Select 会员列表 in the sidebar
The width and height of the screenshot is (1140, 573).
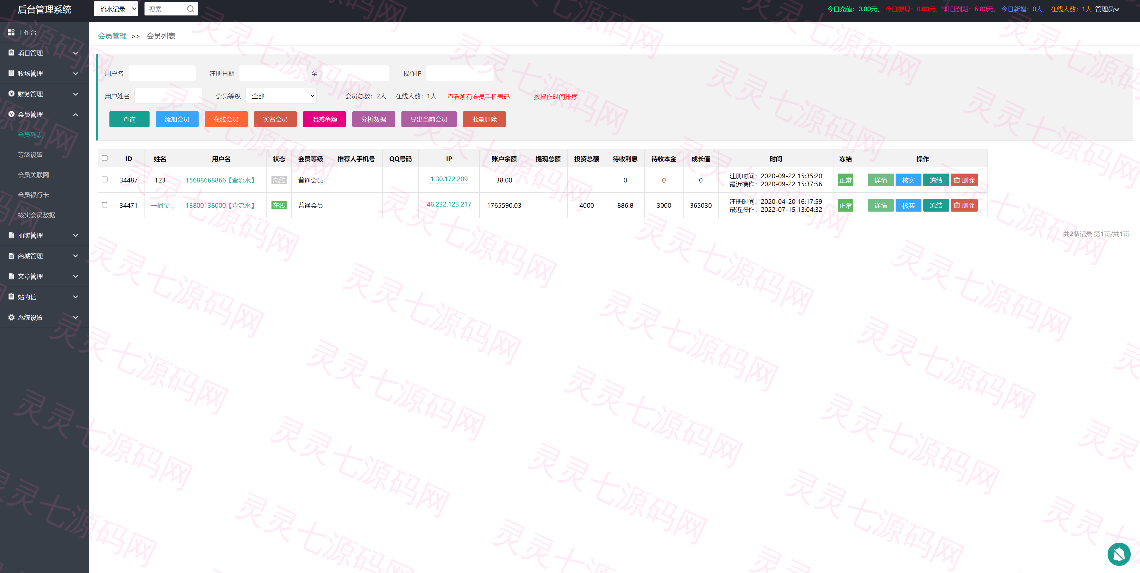click(x=30, y=135)
